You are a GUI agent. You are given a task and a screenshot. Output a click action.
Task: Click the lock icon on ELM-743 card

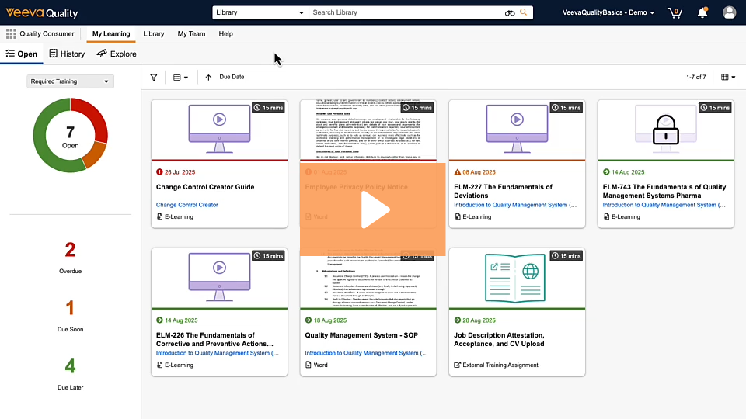(x=666, y=130)
